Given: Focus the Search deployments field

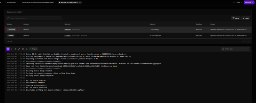Looking at the screenshot, I should coord(34,18).
